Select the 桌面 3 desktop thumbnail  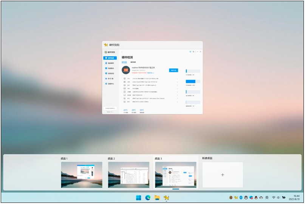[x=176, y=175]
